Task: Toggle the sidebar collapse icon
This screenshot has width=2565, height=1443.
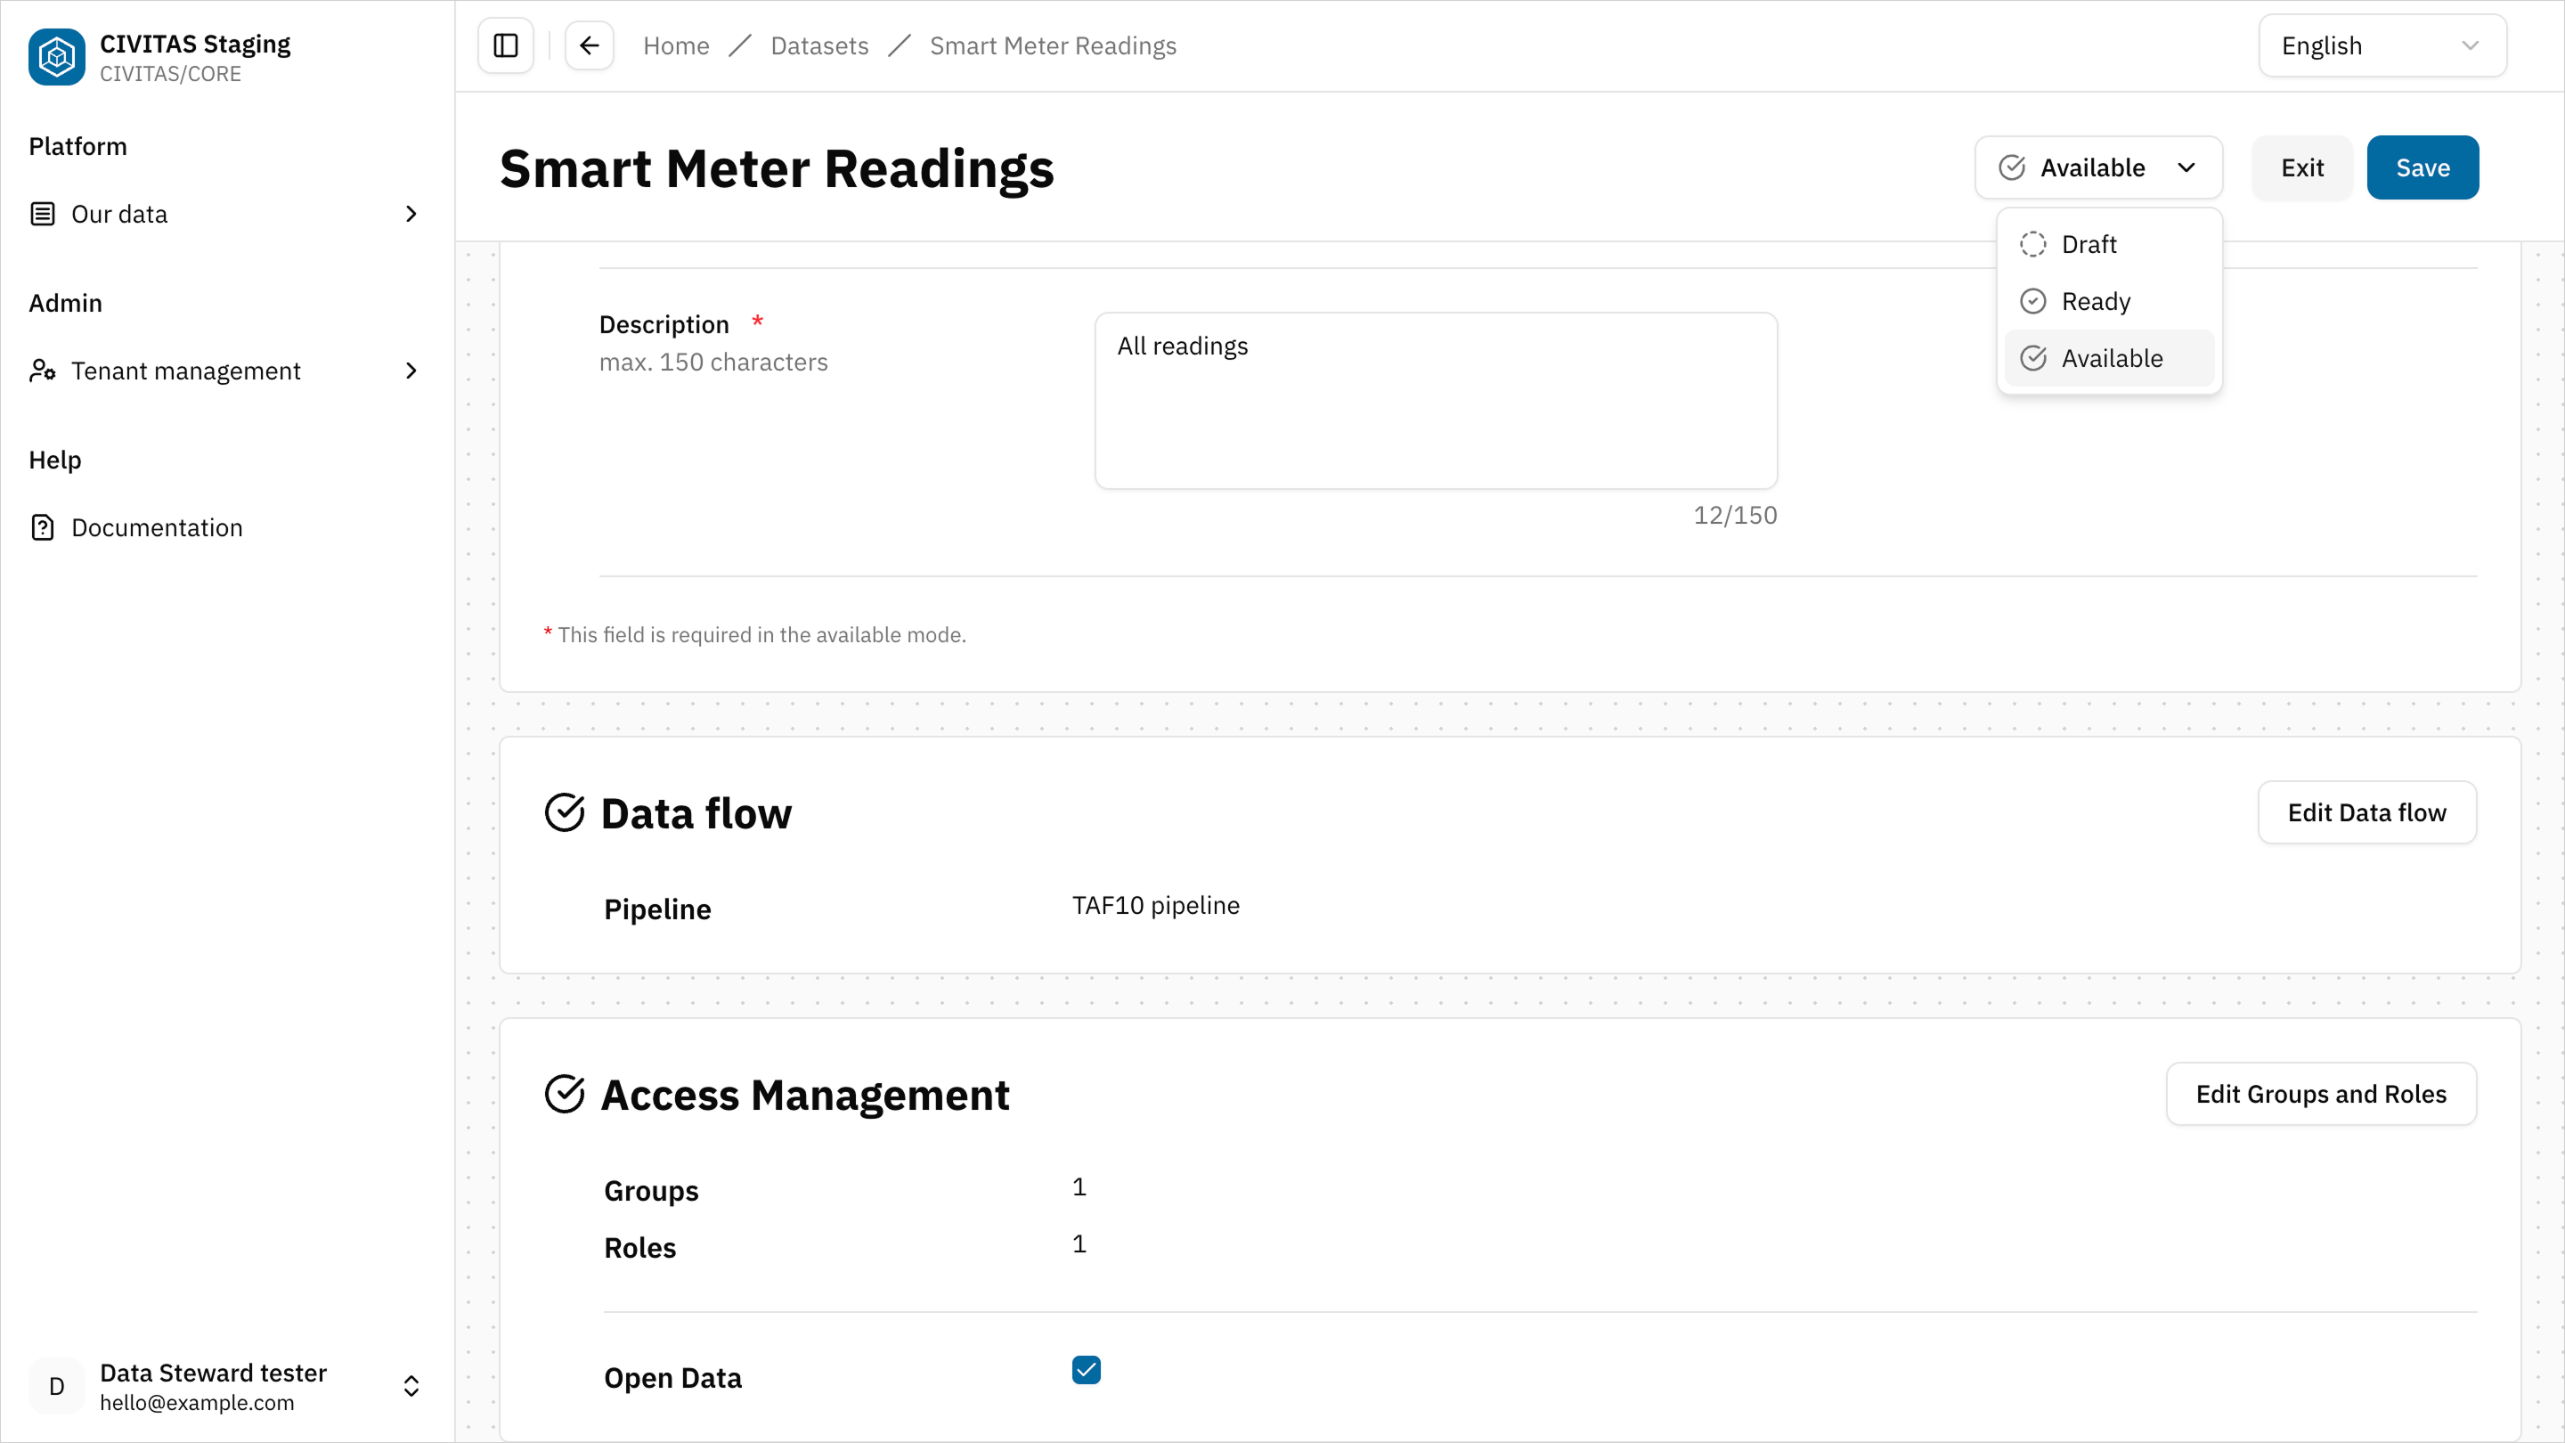Action: [505, 45]
